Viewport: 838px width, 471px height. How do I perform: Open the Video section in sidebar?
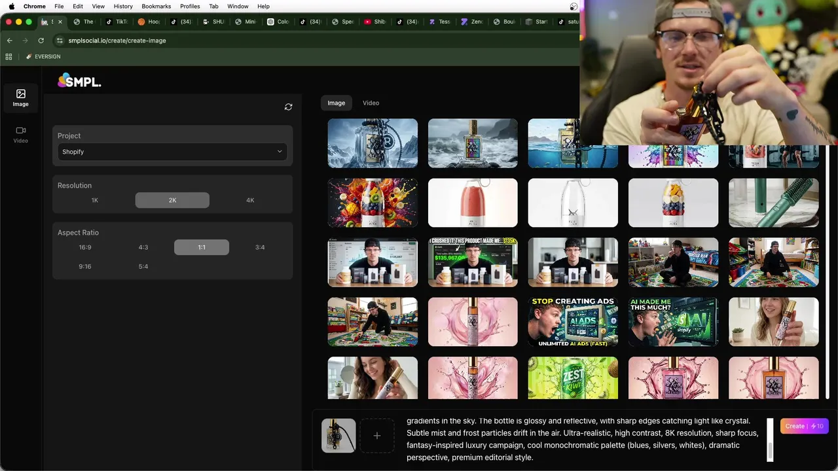pos(20,135)
